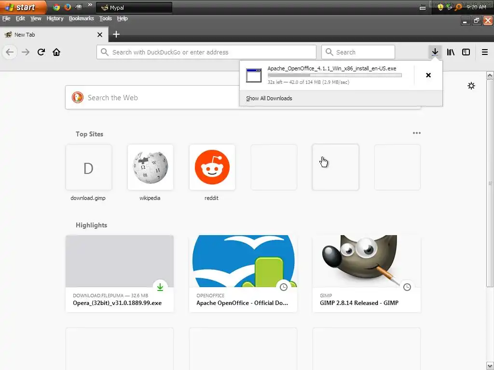Open the File menu
The height and width of the screenshot is (370, 494).
(x=6, y=19)
